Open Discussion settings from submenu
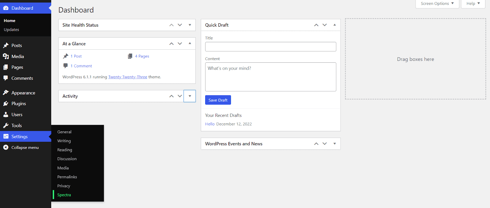490x208 pixels. (67, 159)
